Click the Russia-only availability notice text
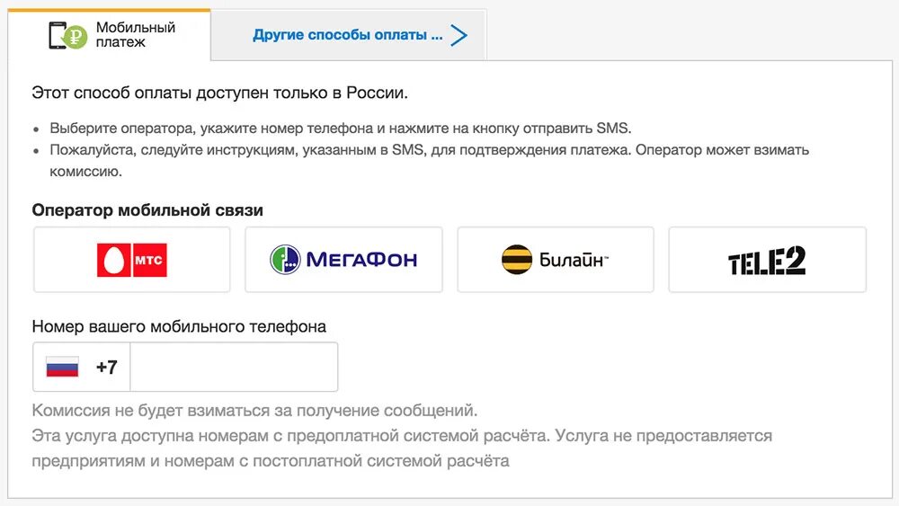Screen dimensions: 899x506 pos(219,92)
